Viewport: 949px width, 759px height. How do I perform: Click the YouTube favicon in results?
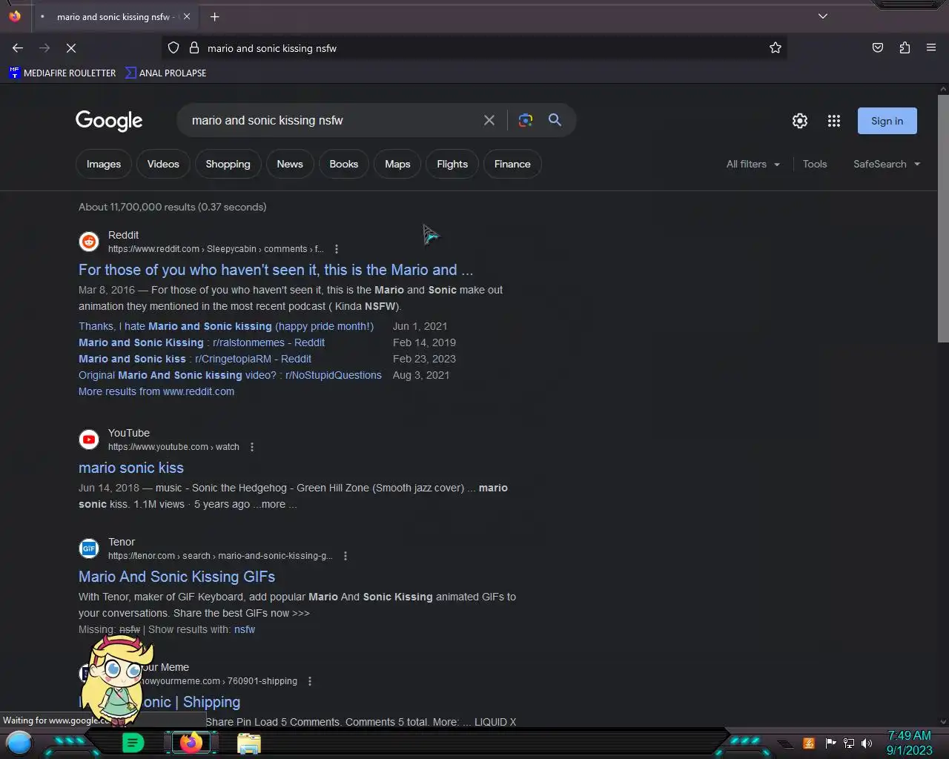click(x=89, y=439)
